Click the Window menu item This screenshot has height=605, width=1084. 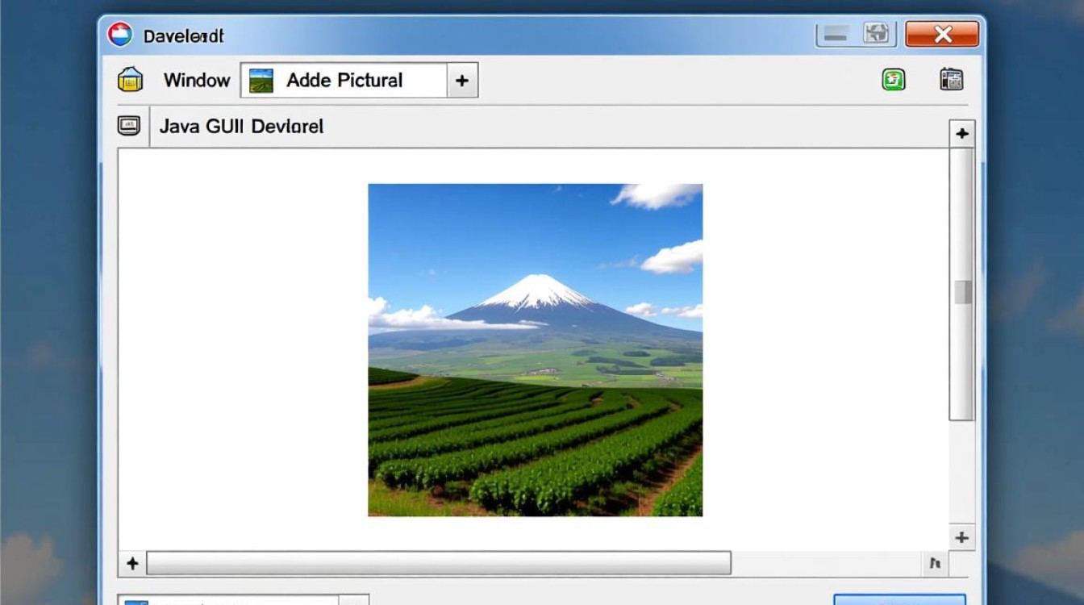tap(196, 80)
